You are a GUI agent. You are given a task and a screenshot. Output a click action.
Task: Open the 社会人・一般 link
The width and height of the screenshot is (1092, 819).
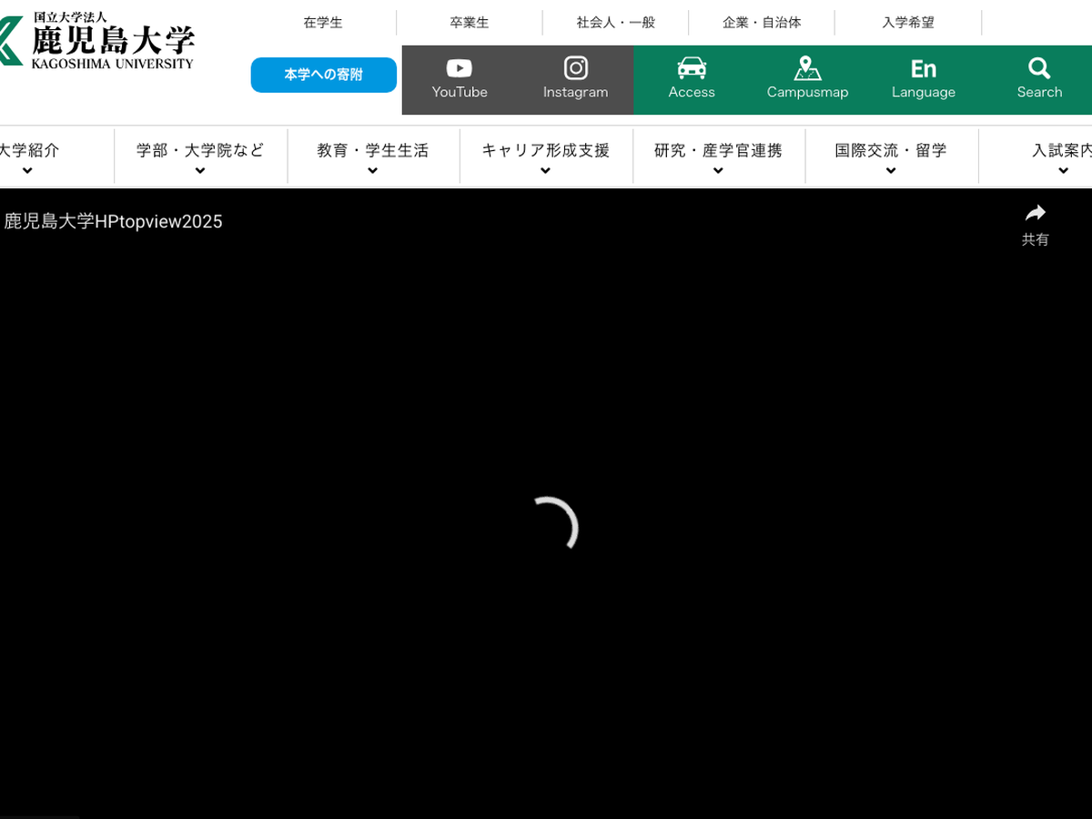tap(616, 23)
